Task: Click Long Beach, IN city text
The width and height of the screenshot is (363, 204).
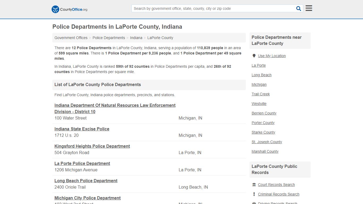Action: pyautogui.click(x=193, y=187)
